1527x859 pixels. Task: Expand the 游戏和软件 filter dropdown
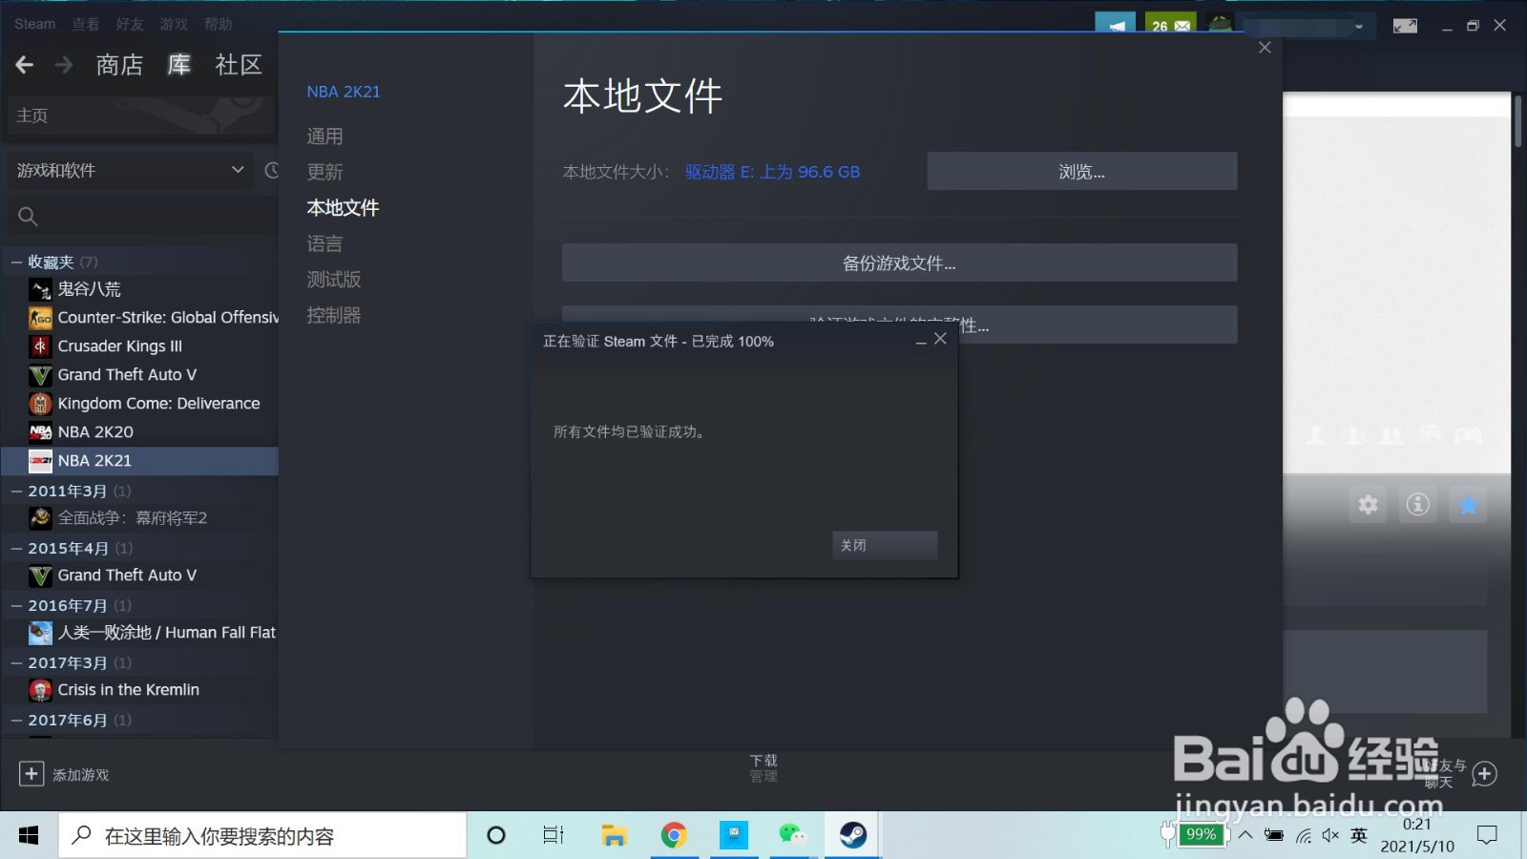[x=130, y=170]
